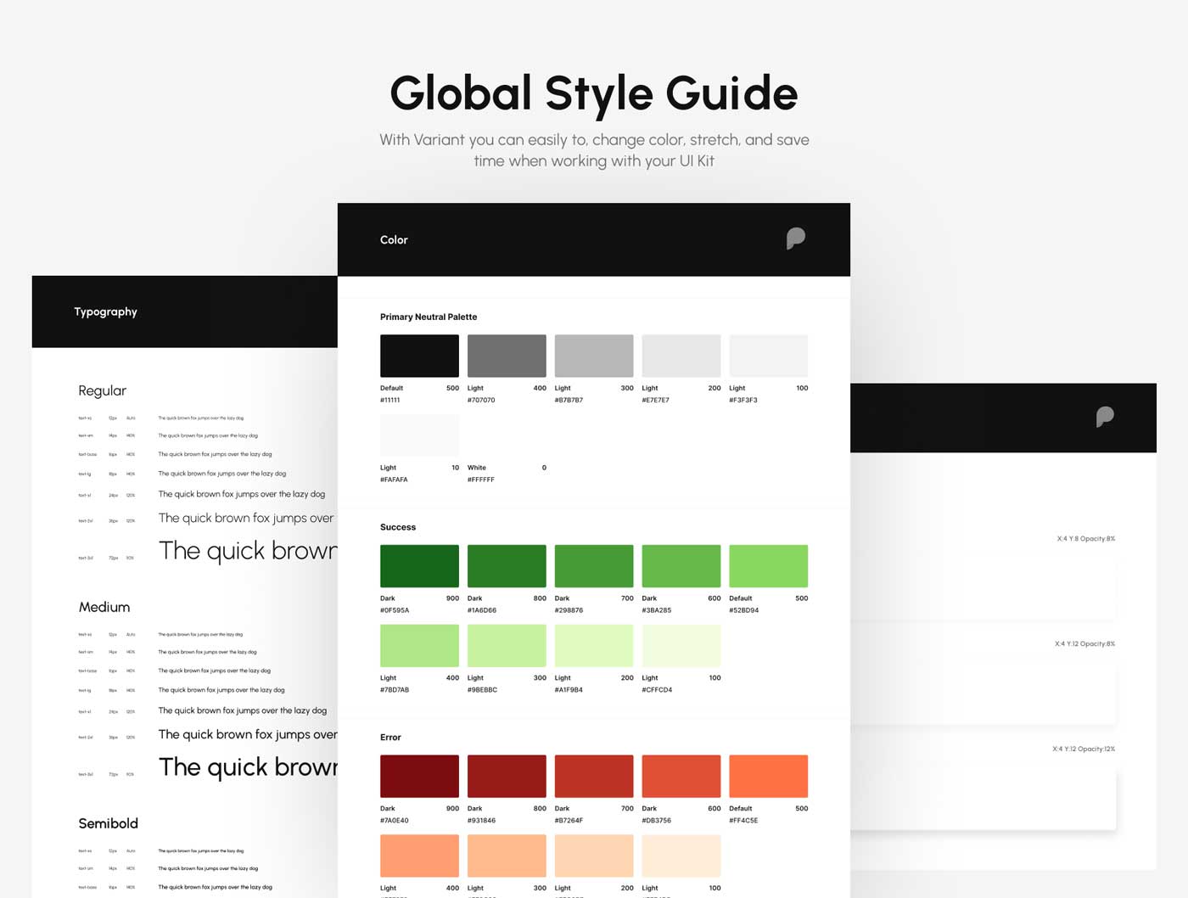The height and width of the screenshot is (898, 1188).
Task: Click the '#FF4C5E' hex code text
Action: tap(743, 821)
